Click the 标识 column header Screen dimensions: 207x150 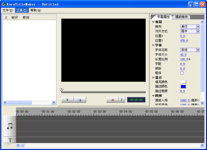click(x=14, y=17)
